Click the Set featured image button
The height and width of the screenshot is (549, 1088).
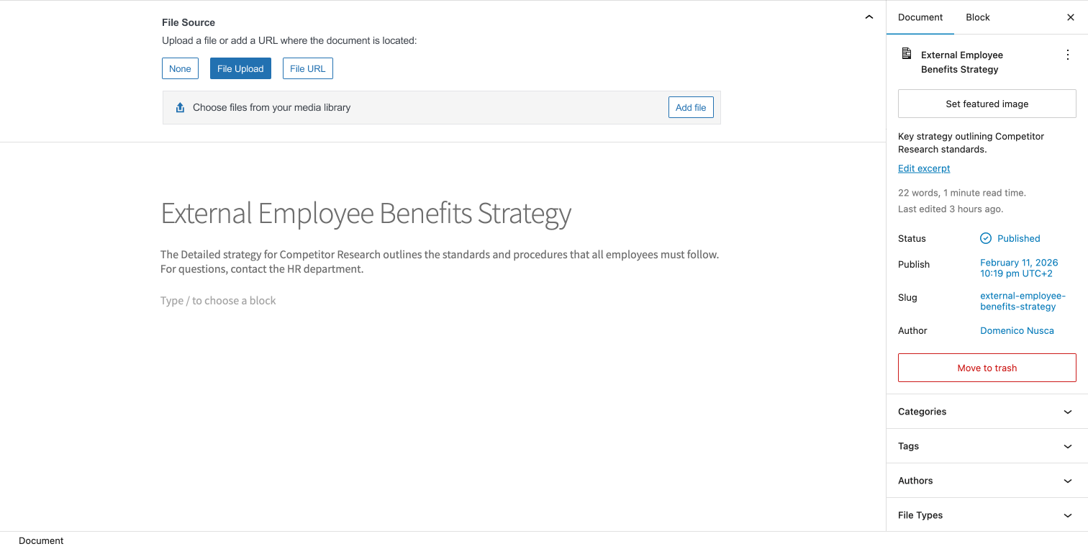987,104
